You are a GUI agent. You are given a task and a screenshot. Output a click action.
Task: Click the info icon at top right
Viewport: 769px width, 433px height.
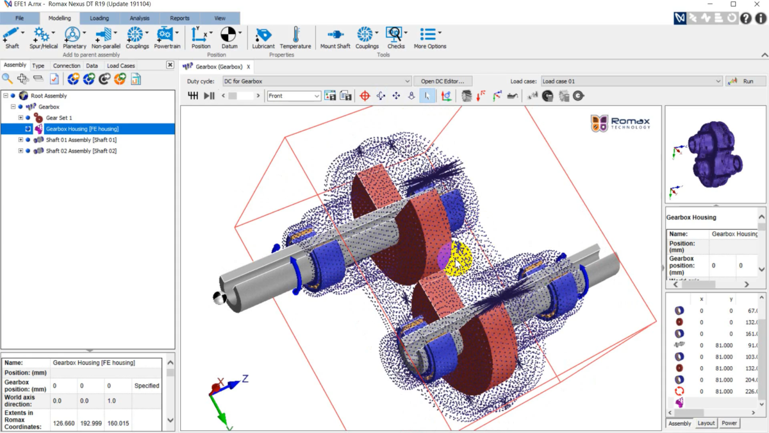point(760,19)
